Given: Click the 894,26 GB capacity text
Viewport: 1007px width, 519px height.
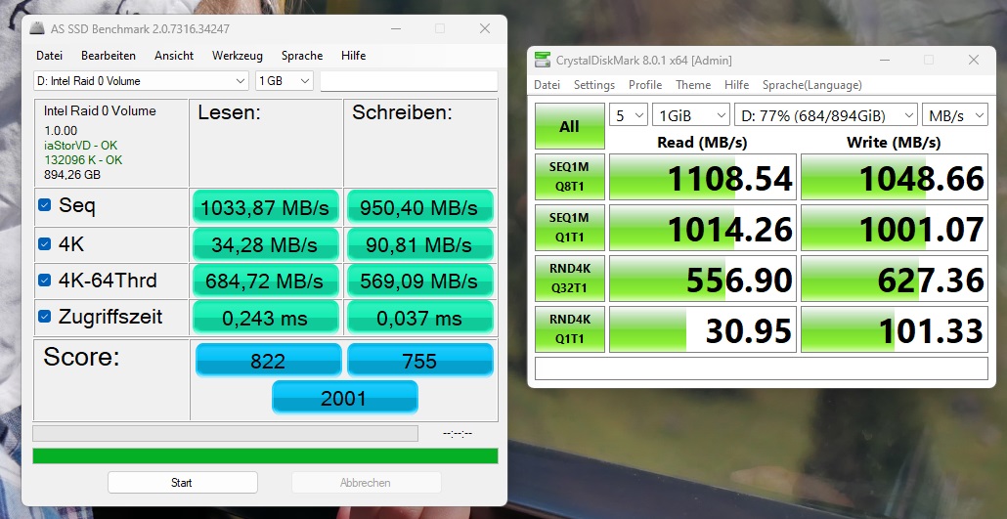Looking at the screenshot, I should click(72, 175).
